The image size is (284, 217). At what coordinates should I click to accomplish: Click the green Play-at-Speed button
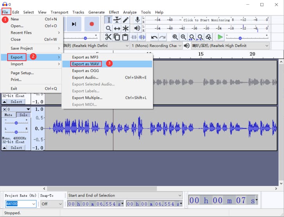220,37
